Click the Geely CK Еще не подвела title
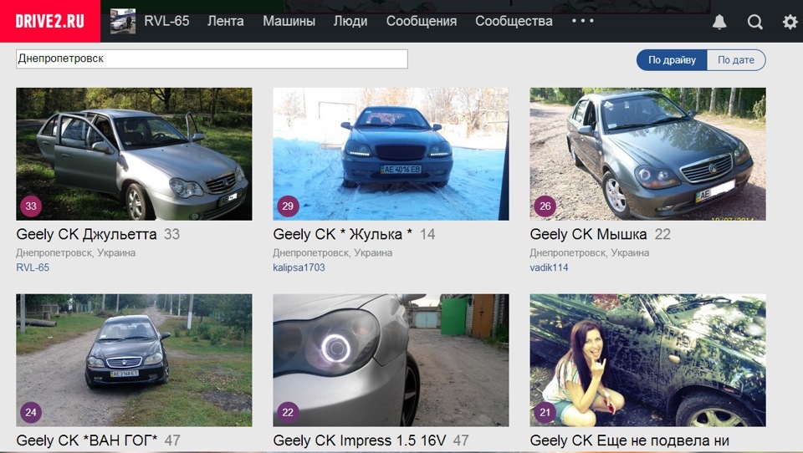Image resolution: width=803 pixels, height=453 pixels. pos(629,440)
